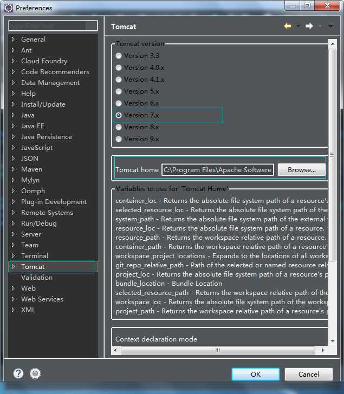
Task: Click the horizontal scrollbar thumb
Action: pyautogui.click(x=218, y=350)
